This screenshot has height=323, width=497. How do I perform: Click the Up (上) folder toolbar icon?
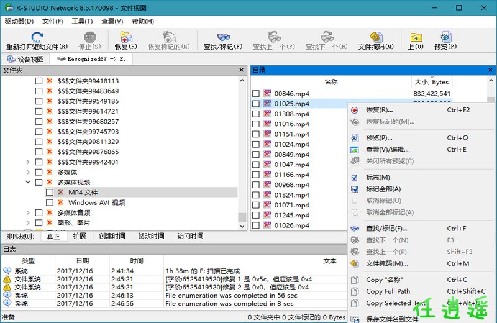416,37
